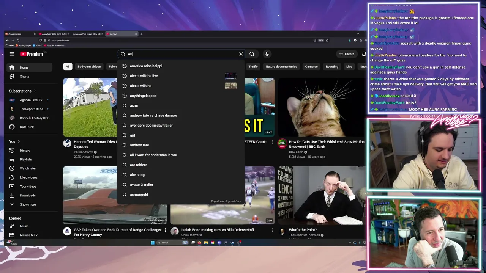Image resolution: width=486 pixels, height=273 pixels.
Task: Open the YouTube hamburger guide menu
Action: [12, 54]
